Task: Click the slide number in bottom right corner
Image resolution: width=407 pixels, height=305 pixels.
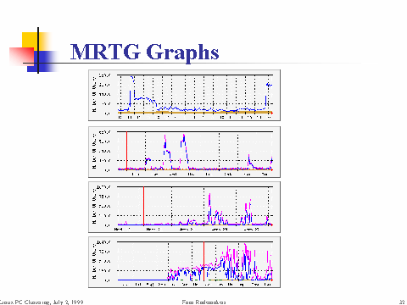Action: [402, 302]
